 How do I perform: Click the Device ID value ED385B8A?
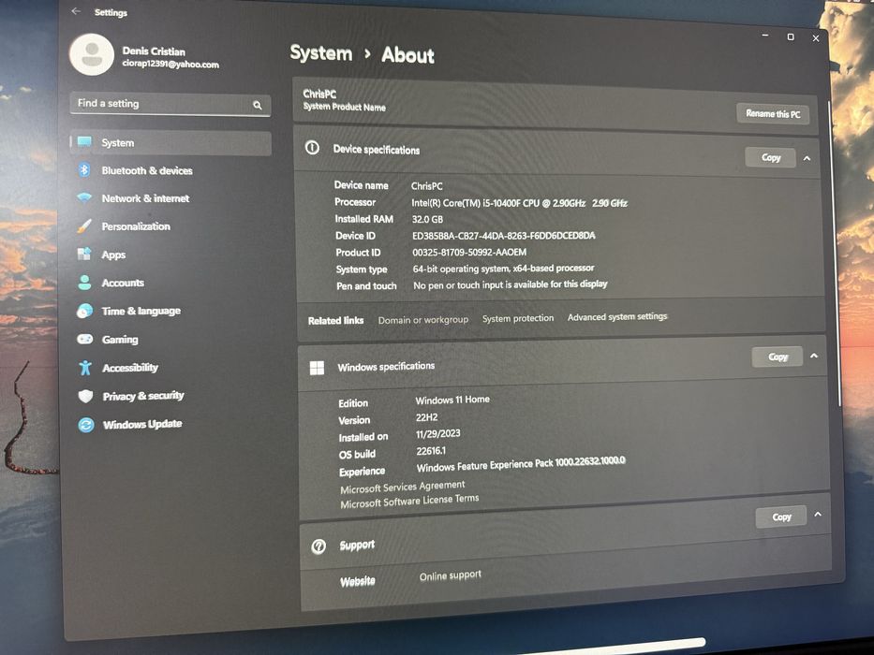504,236
